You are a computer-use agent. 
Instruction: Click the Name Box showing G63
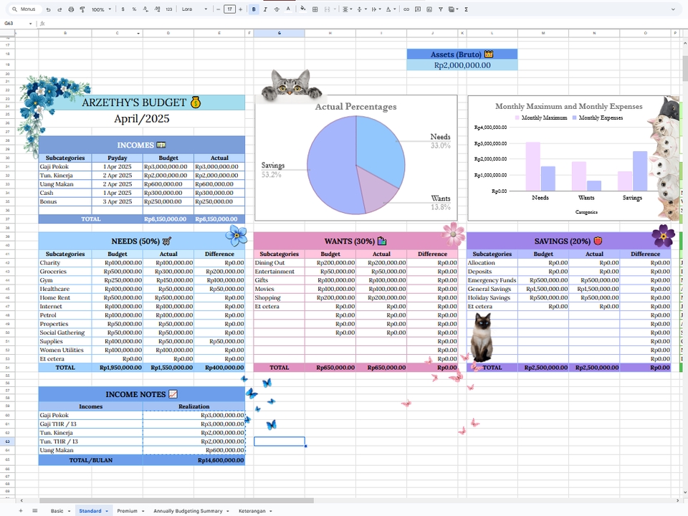pos(11,23)
